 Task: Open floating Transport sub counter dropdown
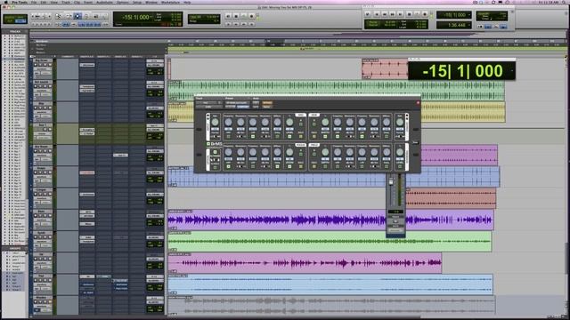(469, 25)
